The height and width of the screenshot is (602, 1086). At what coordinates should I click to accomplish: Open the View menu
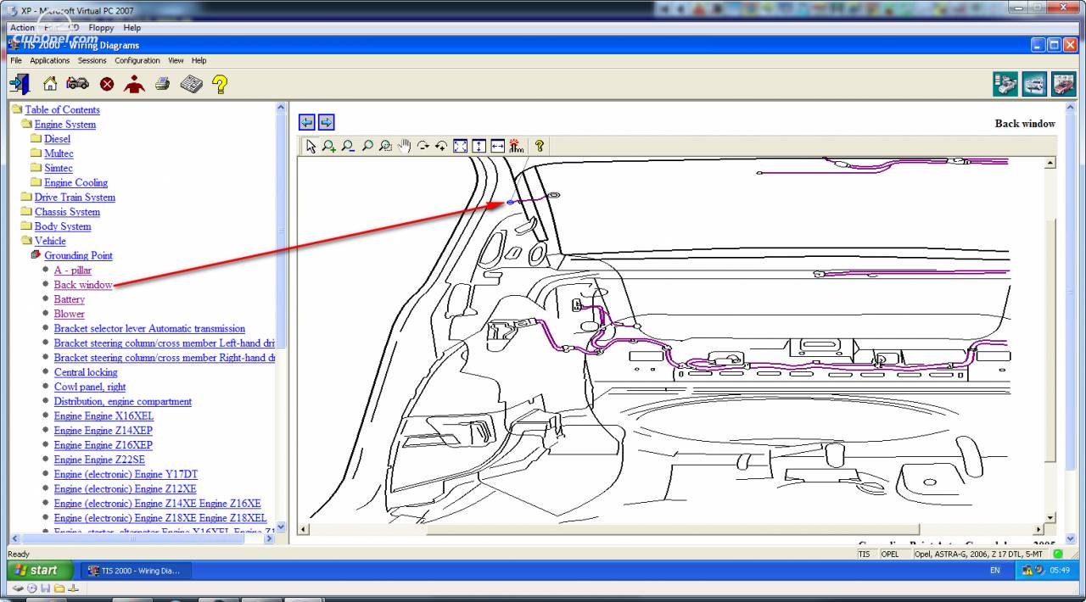[176, 60]
